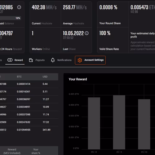
Task: Select the 05/8 reward bar
Action: click(x=94, y=123)
